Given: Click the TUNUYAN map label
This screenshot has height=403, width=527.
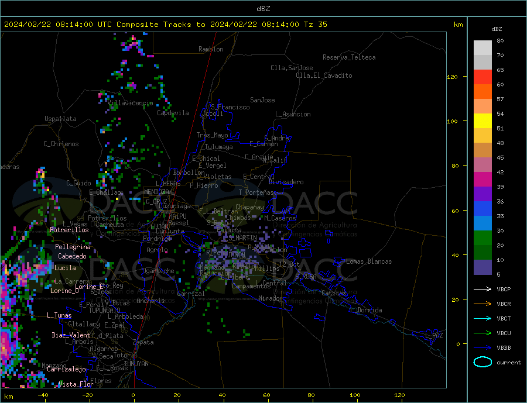Looking at the screenshot, I should [136, 364].
